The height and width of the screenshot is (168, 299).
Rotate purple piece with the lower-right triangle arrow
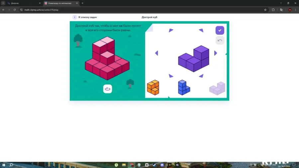coord(201,76)
